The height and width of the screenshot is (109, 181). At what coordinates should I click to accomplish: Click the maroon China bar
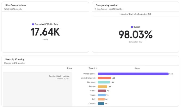(x=102, y=91)
